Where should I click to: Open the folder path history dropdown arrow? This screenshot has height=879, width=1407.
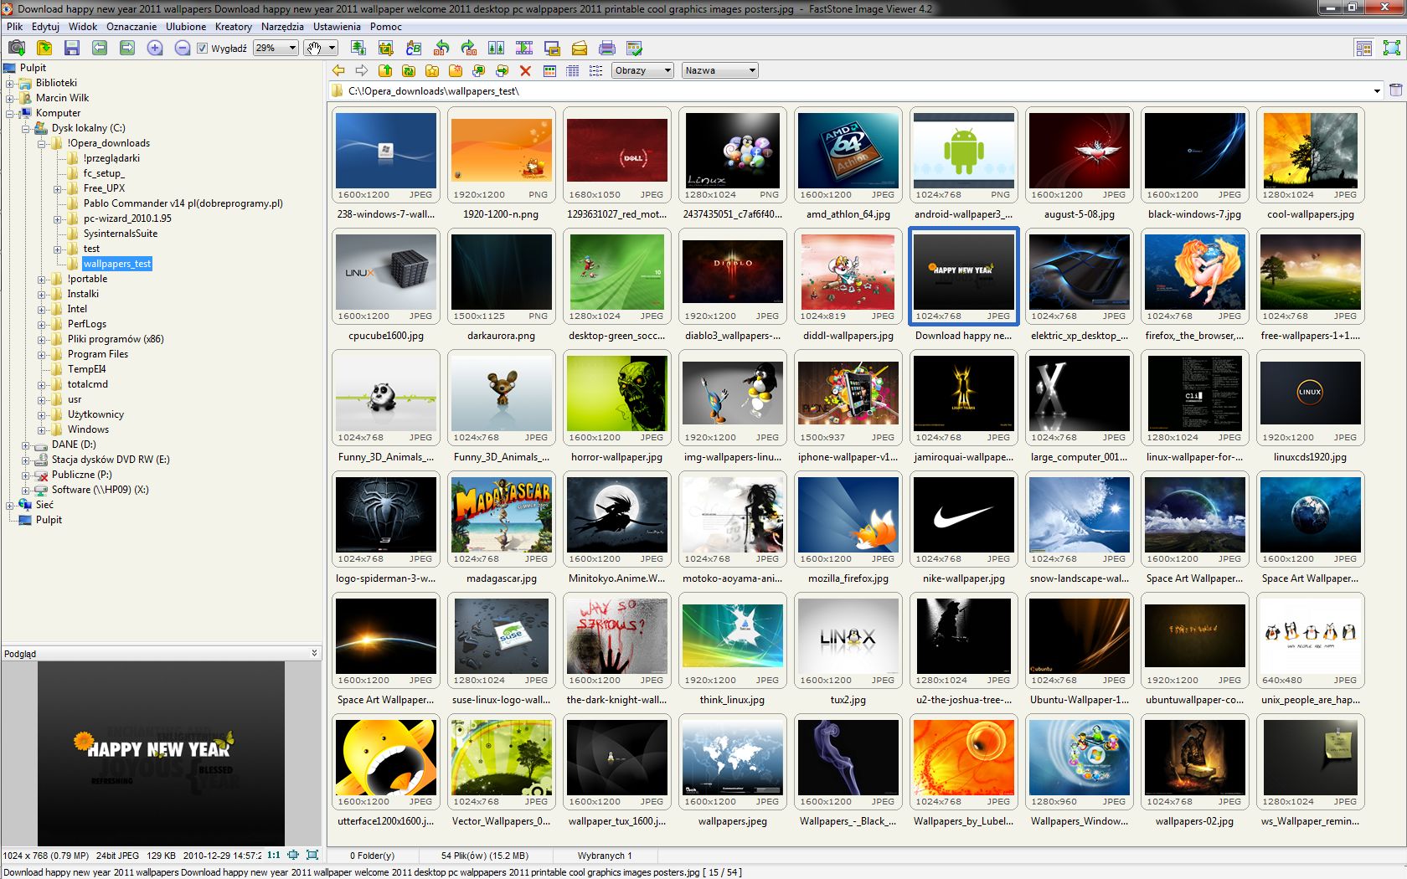click(1377, 91)
